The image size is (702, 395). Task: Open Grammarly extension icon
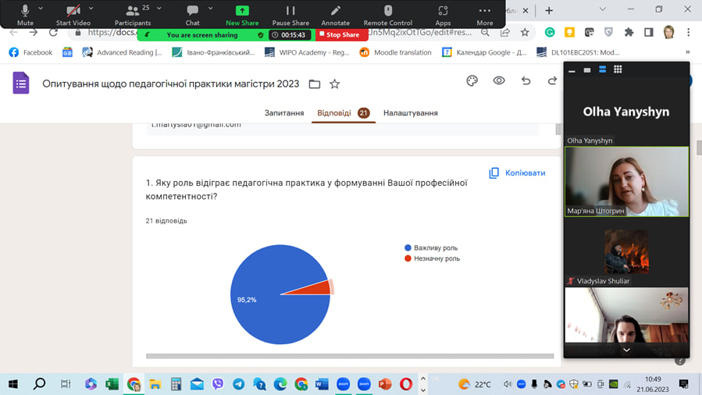(550, 32)
